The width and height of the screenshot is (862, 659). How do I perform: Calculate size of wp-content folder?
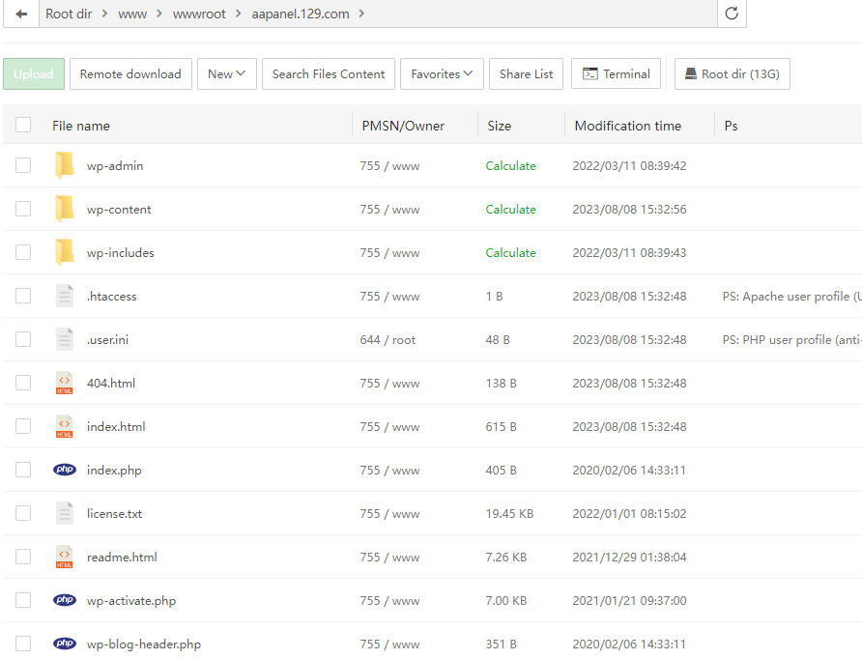tap(510, 209)
